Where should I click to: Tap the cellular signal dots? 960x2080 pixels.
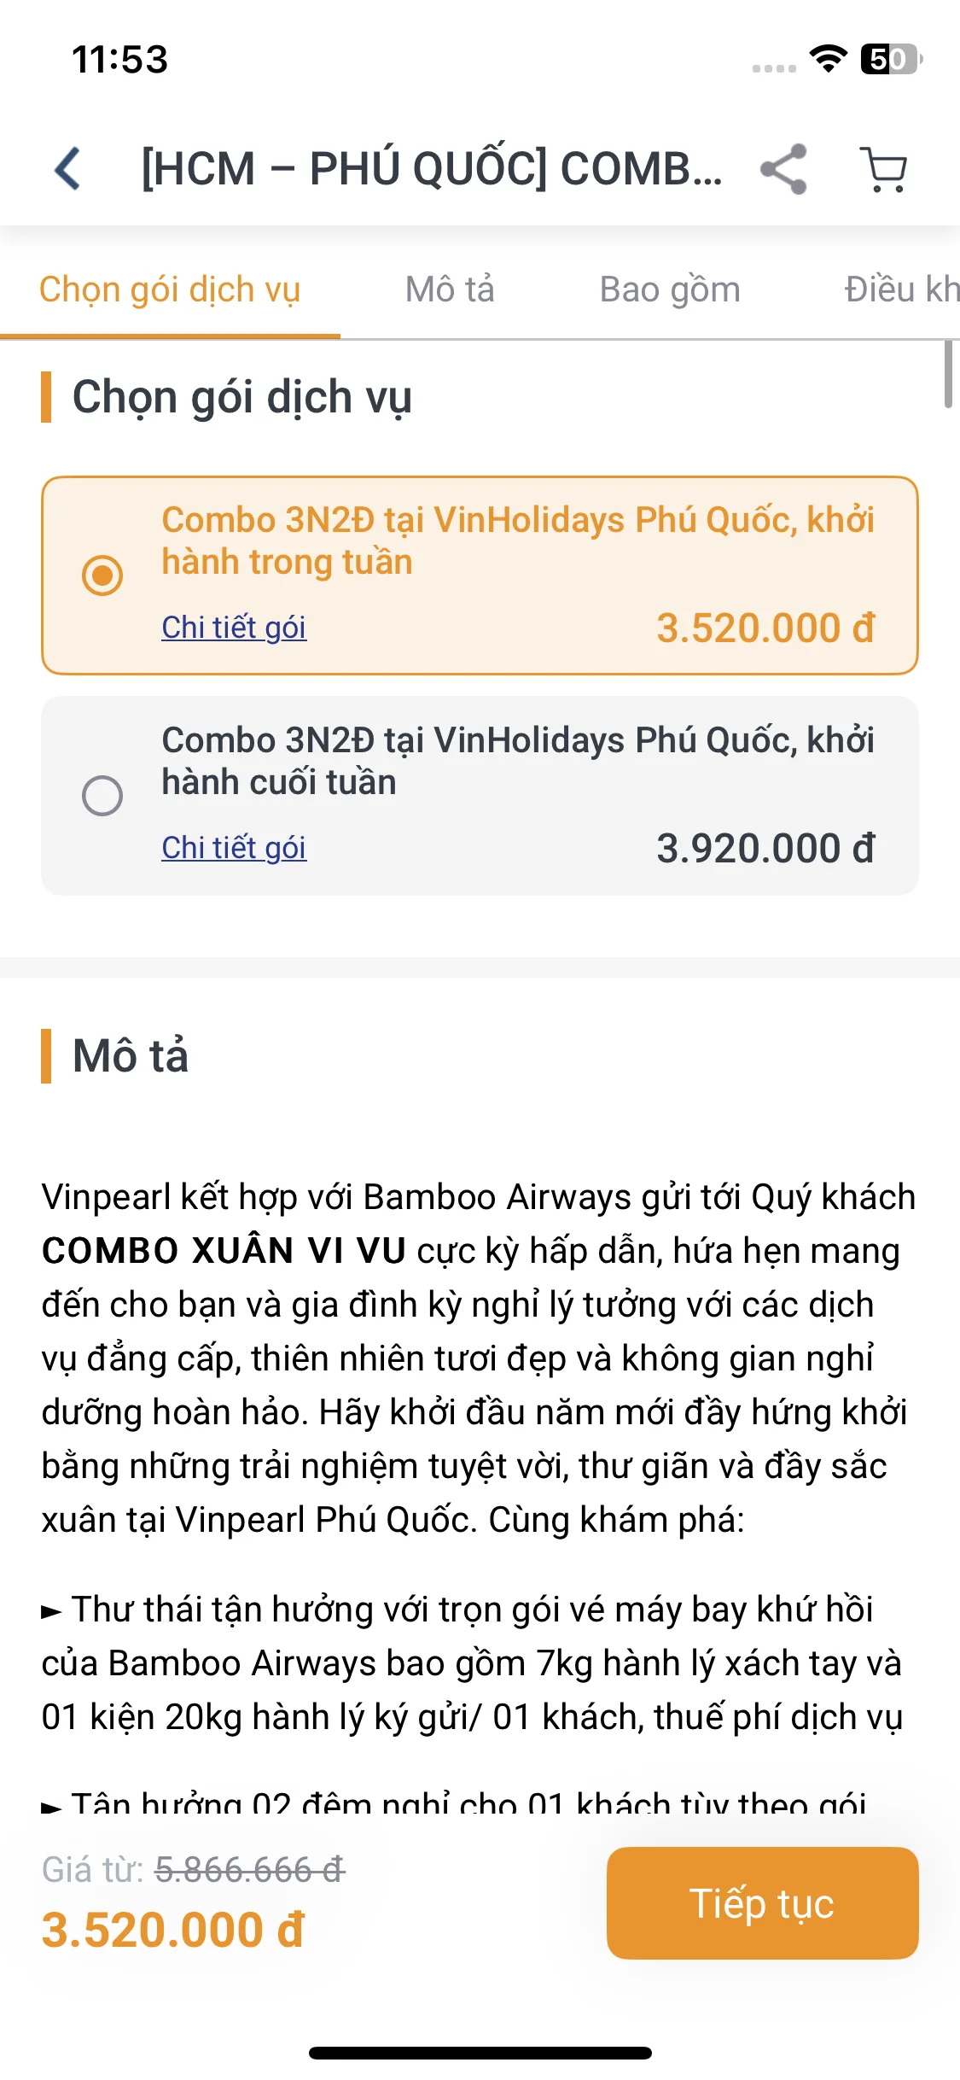coord(774,68)
